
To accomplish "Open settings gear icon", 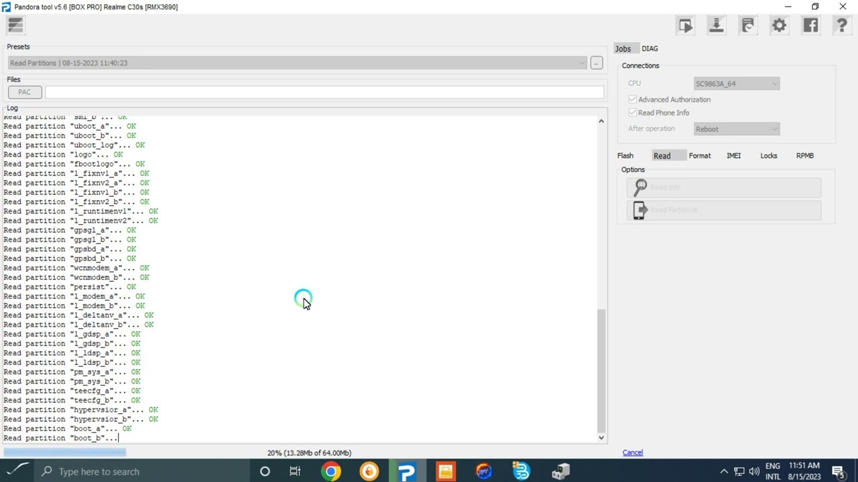I will pos(779,25).
